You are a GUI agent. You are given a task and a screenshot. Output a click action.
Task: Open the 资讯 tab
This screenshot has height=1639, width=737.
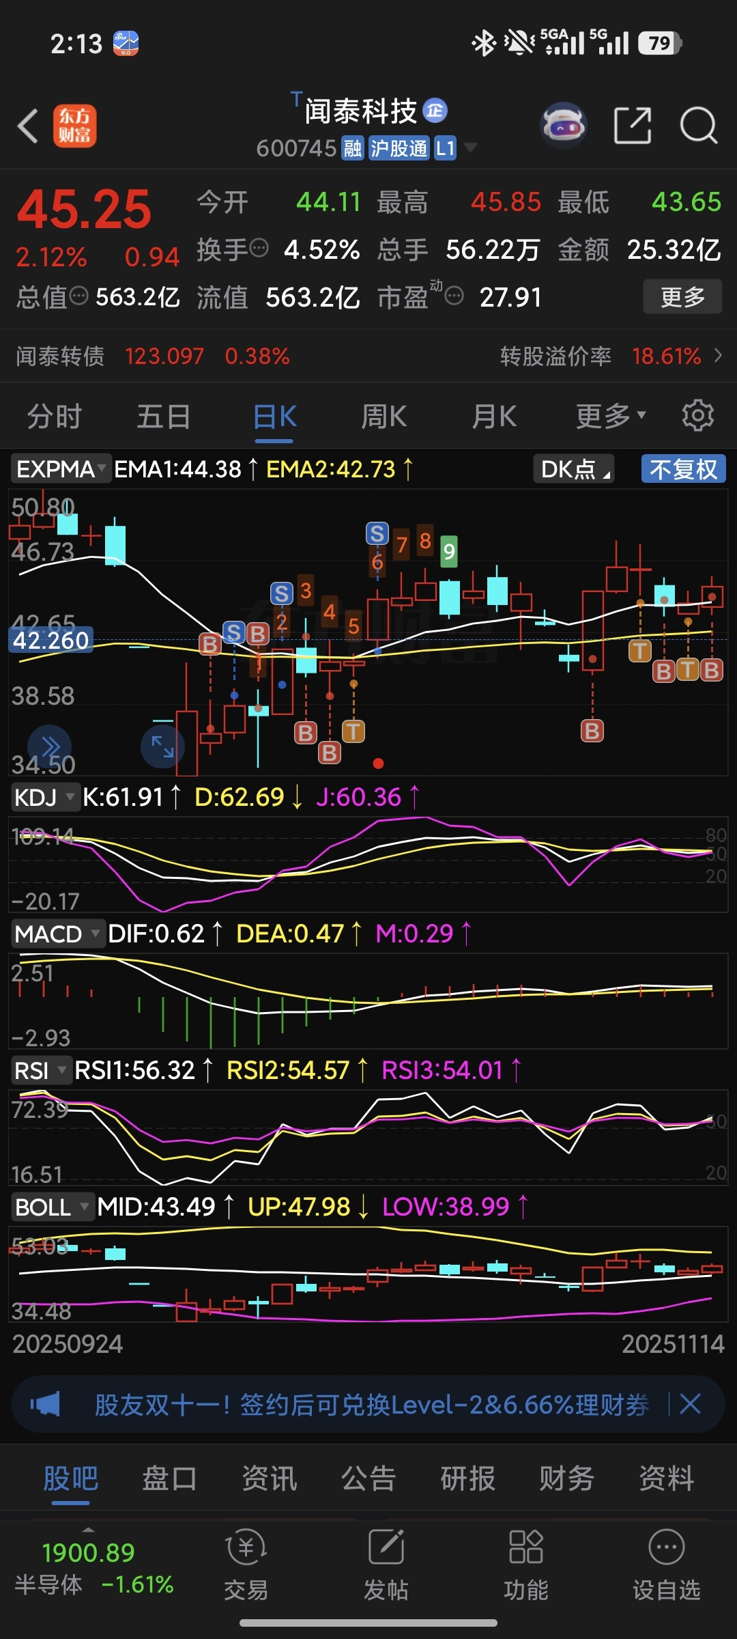click(x=269, y=1479)
